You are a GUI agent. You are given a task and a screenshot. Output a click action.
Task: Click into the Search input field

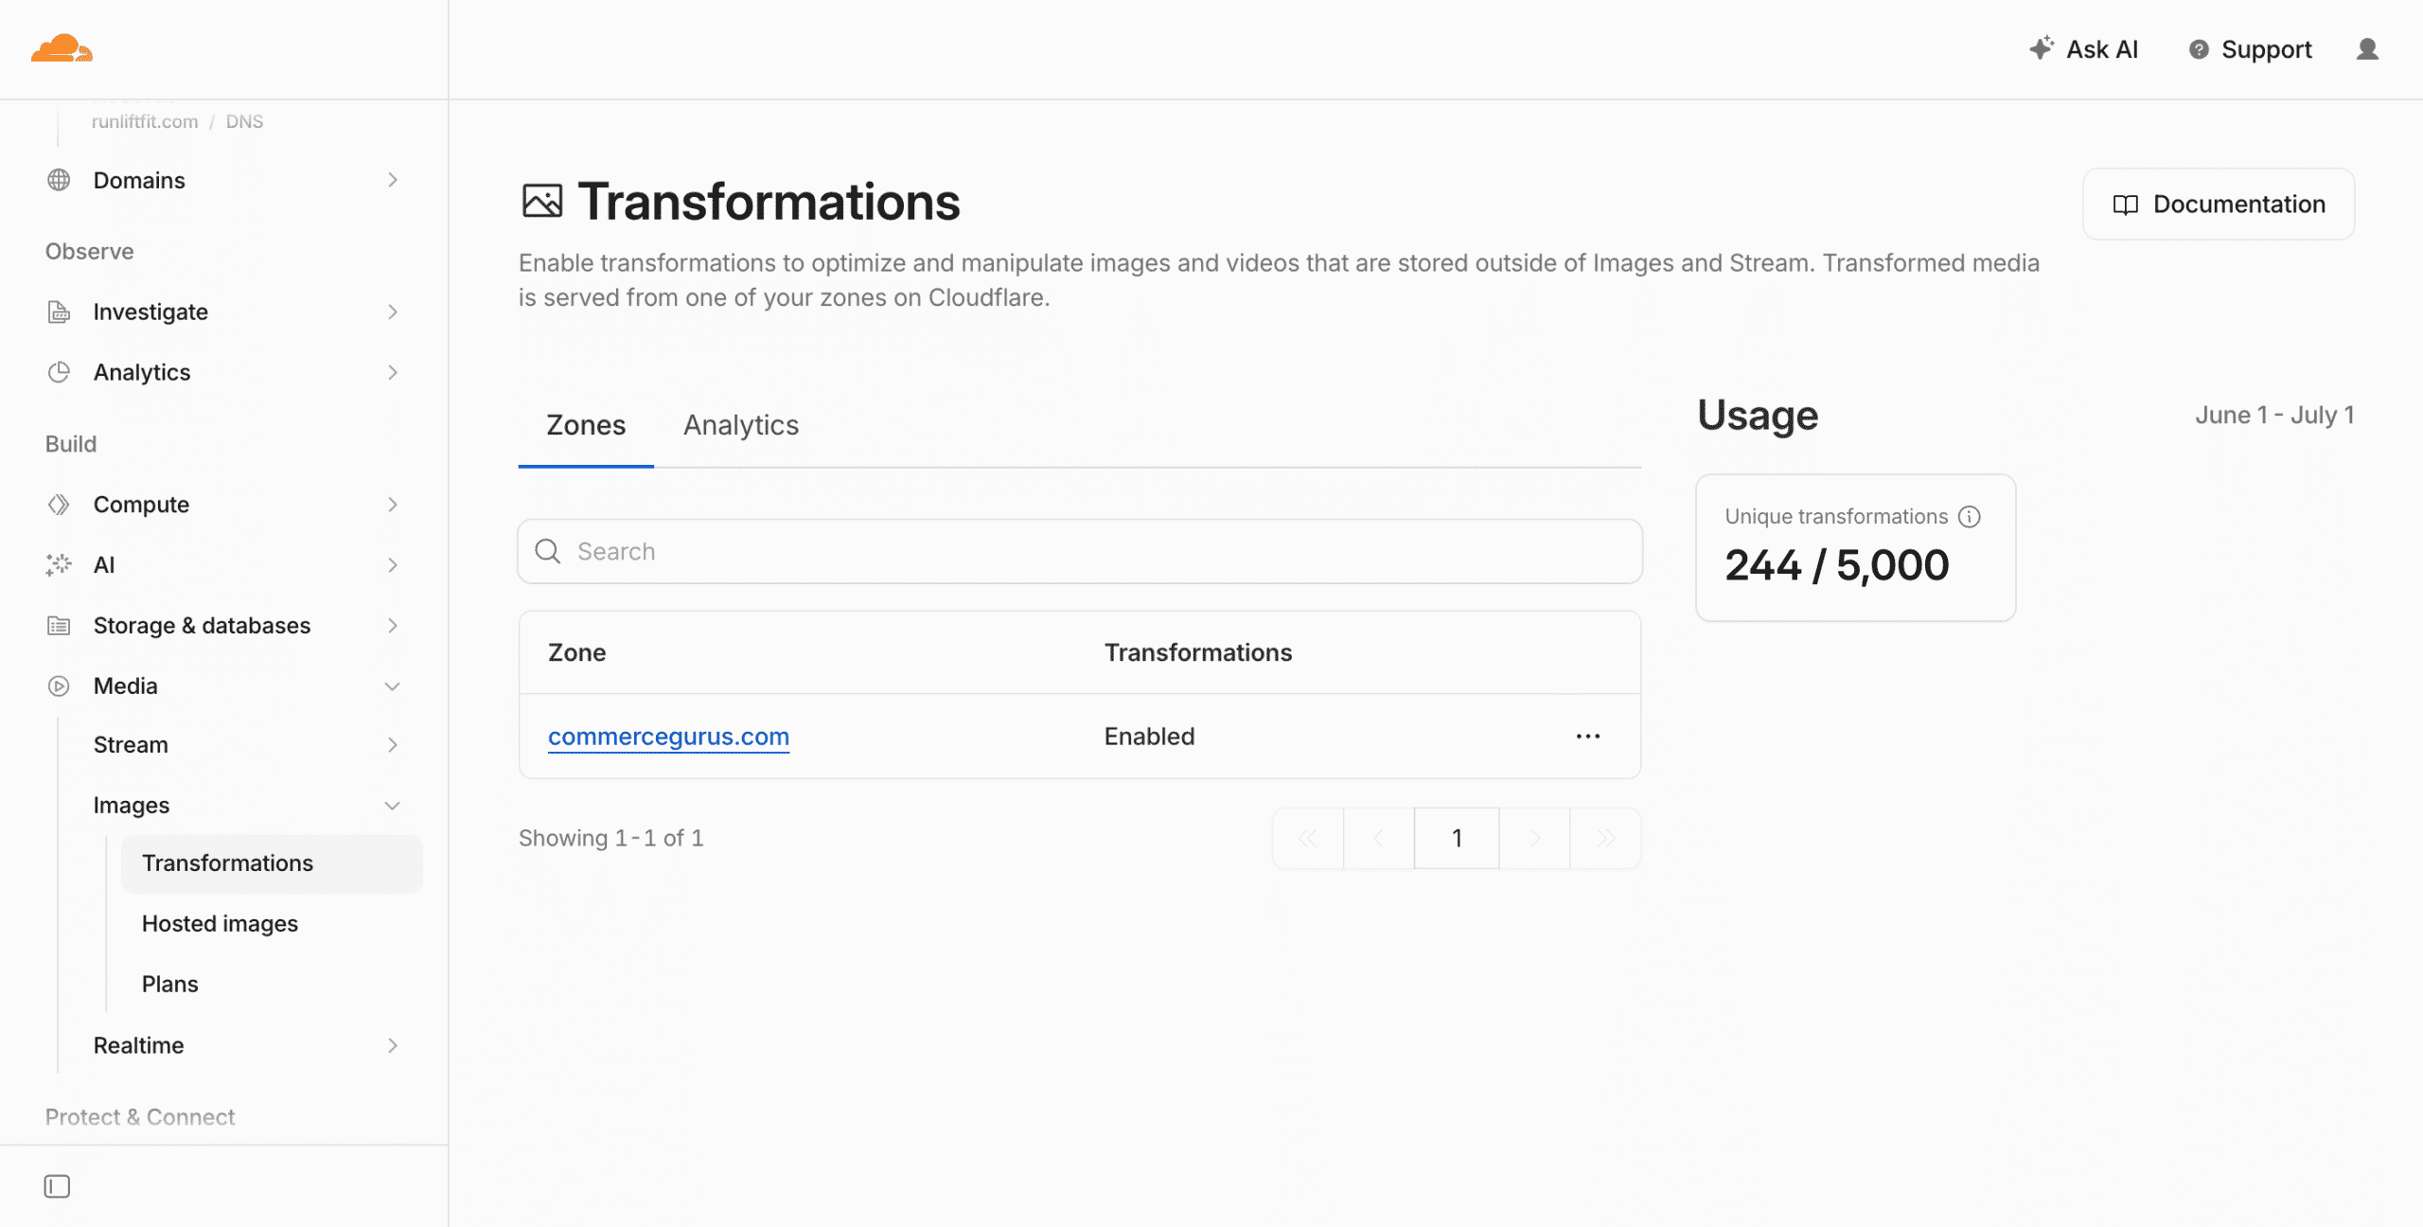click(1080, 551)
